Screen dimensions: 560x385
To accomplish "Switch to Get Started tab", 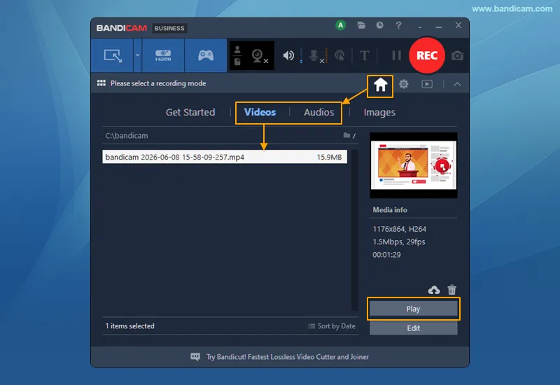I will click(x=190, y=112).
